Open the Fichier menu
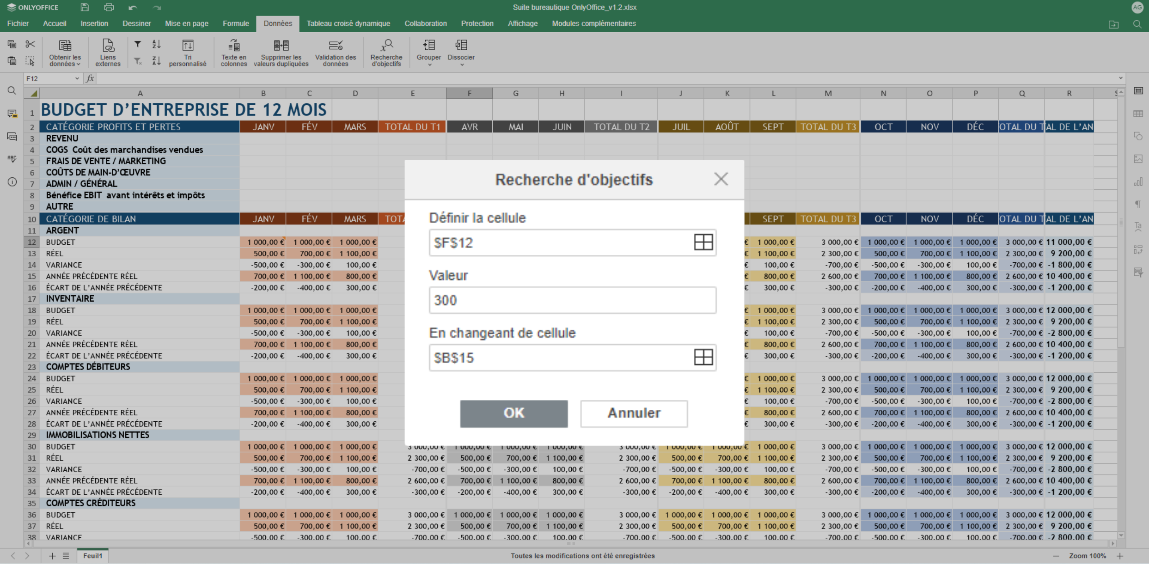This screenshot has height=564, width=1149. pos(18,24)
